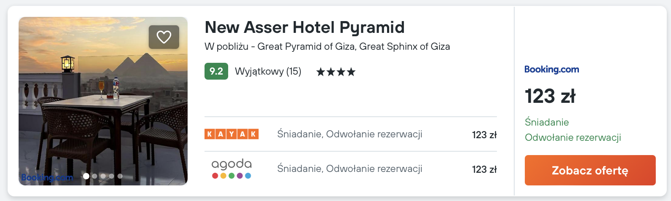Screen dimensions: 671x201
Task: Select KAYAK 123 zł price
Action: (484, 135)
